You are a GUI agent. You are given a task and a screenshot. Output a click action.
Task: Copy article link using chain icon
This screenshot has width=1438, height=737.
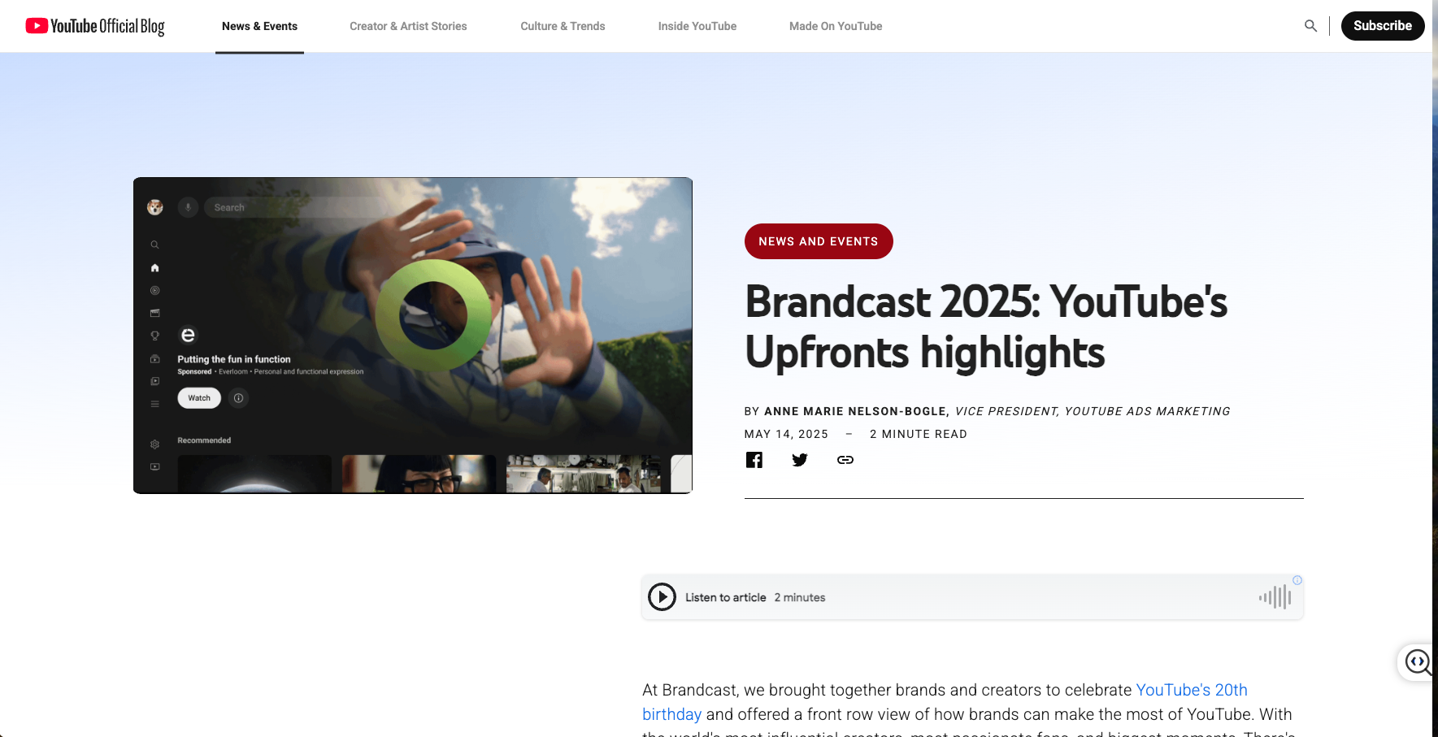pyautogui.click(x=845, y=460)
